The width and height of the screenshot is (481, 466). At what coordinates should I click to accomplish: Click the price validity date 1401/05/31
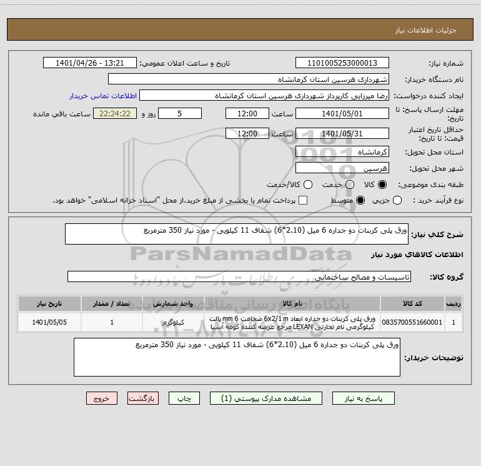tap(342, 133)
